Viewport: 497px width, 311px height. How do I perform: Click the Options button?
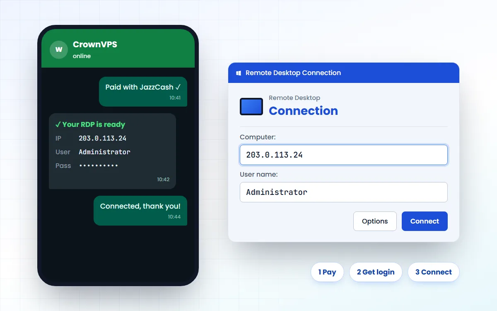[x=375, y=221]
